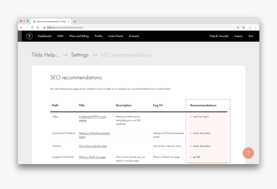Open Plans and Billing menu item
Image resolution: width=277 pixels, height=189 pixels.
[79, 36]
